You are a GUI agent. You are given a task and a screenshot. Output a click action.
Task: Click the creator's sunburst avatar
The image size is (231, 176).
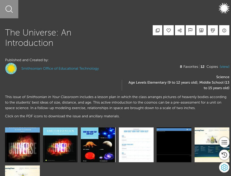[11, 68]
